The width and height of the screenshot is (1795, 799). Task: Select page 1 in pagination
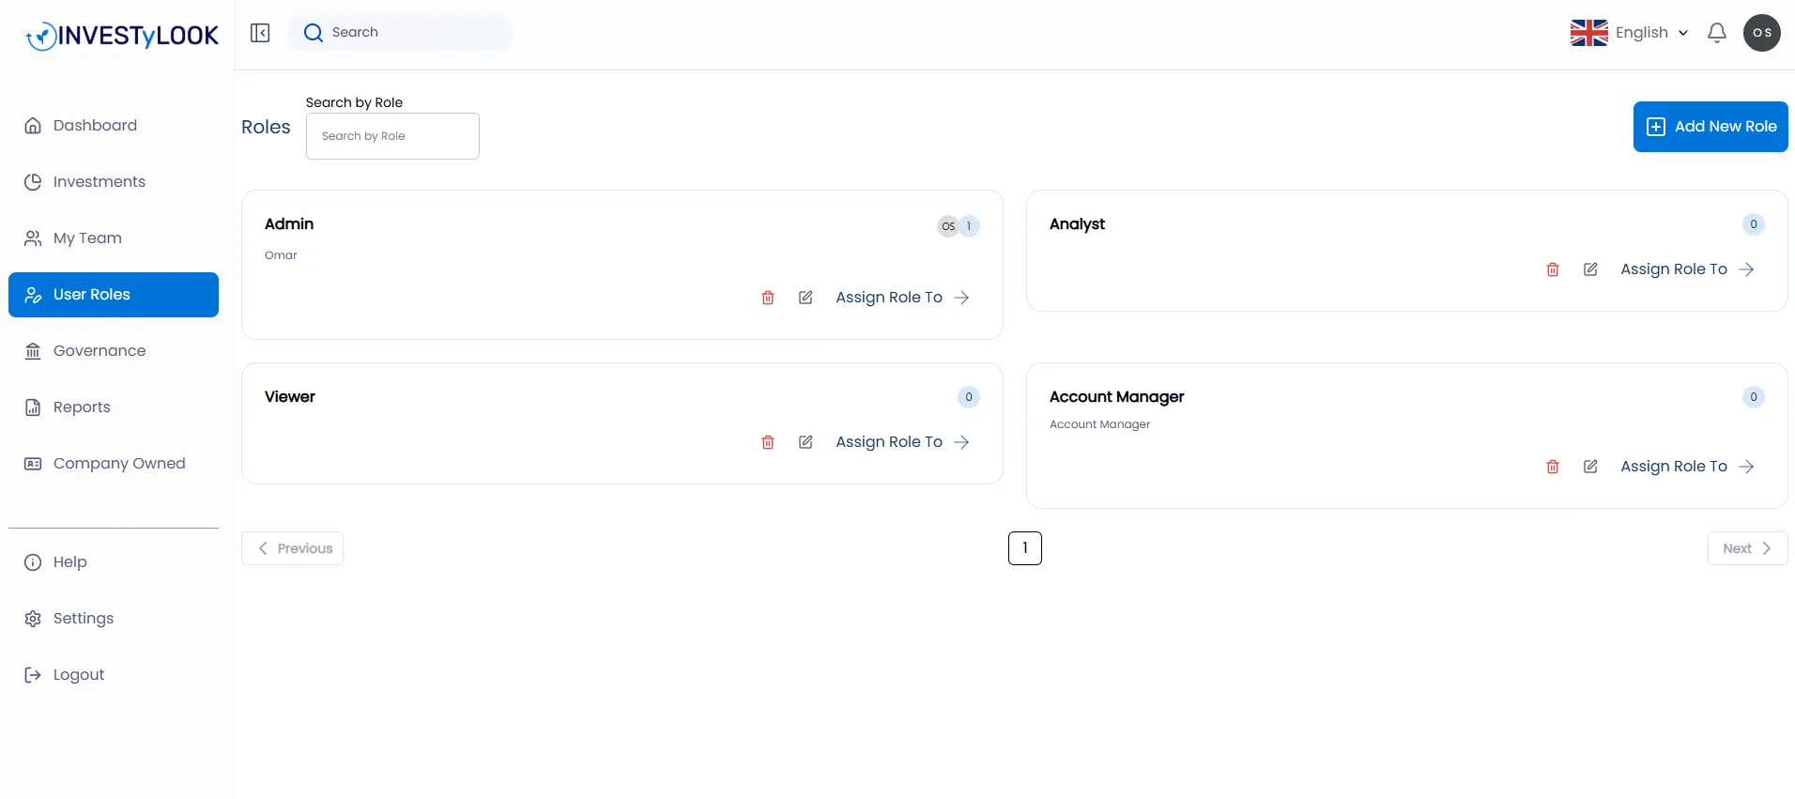click(1025, 548)
